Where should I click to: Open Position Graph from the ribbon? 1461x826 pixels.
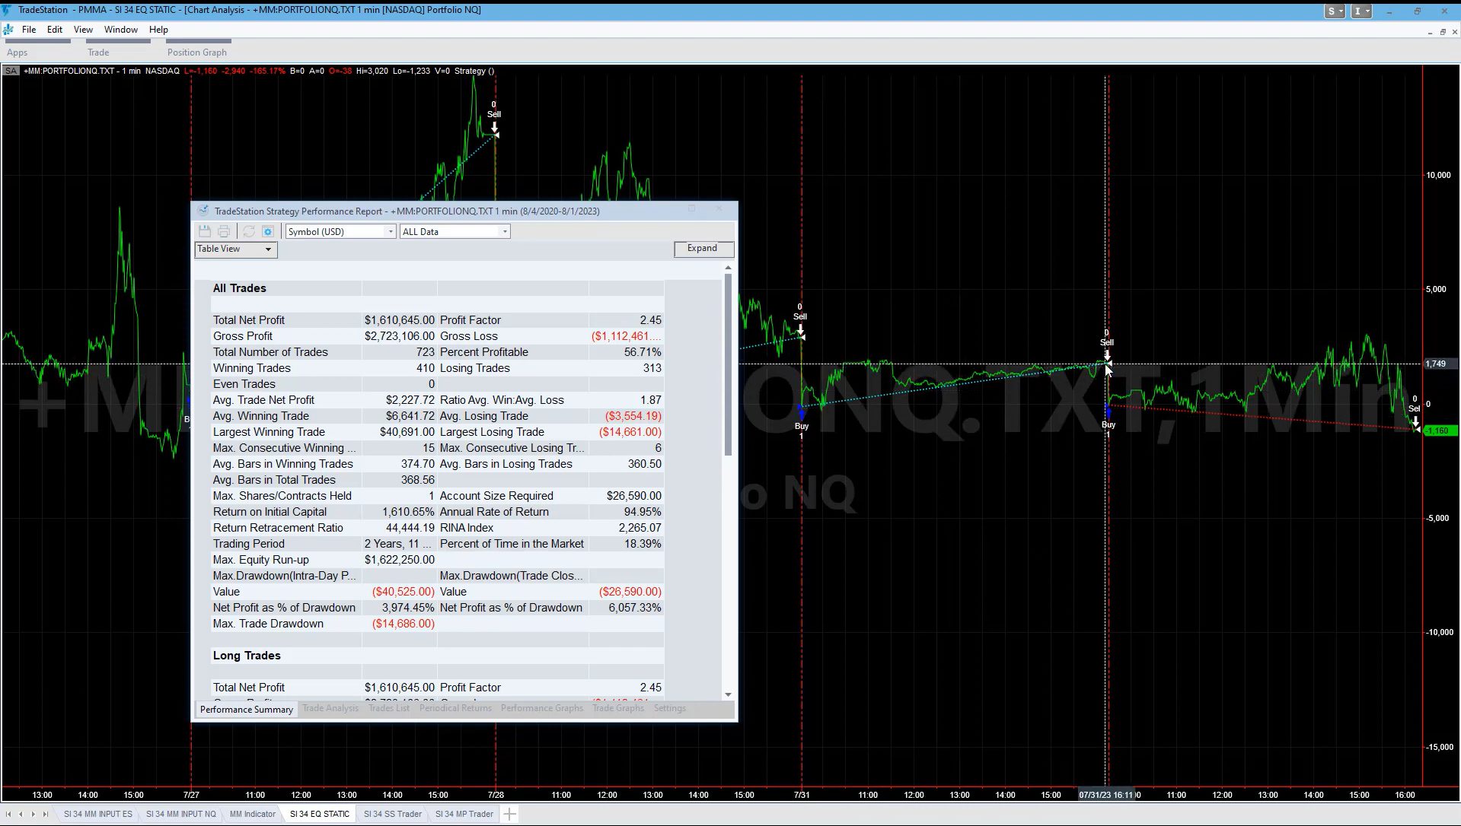196,52
